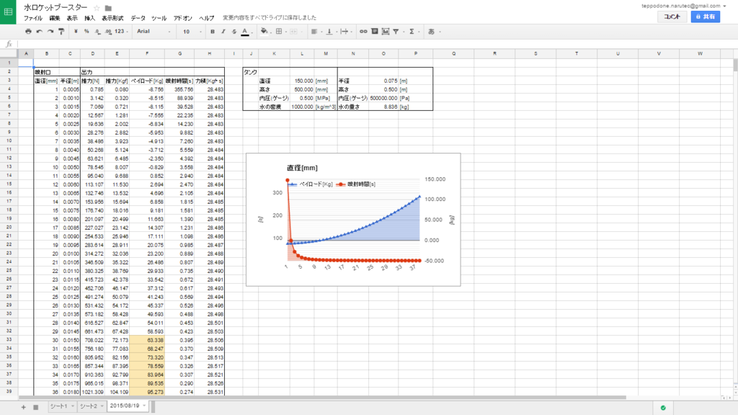
Task: Open the account email dropdown
Action: pos(684,6)
